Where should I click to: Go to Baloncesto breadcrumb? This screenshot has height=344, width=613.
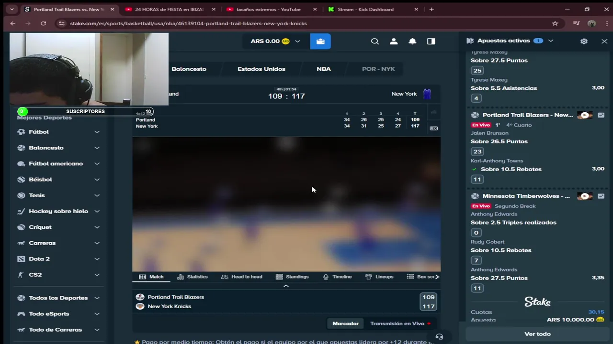click(189, 69)
